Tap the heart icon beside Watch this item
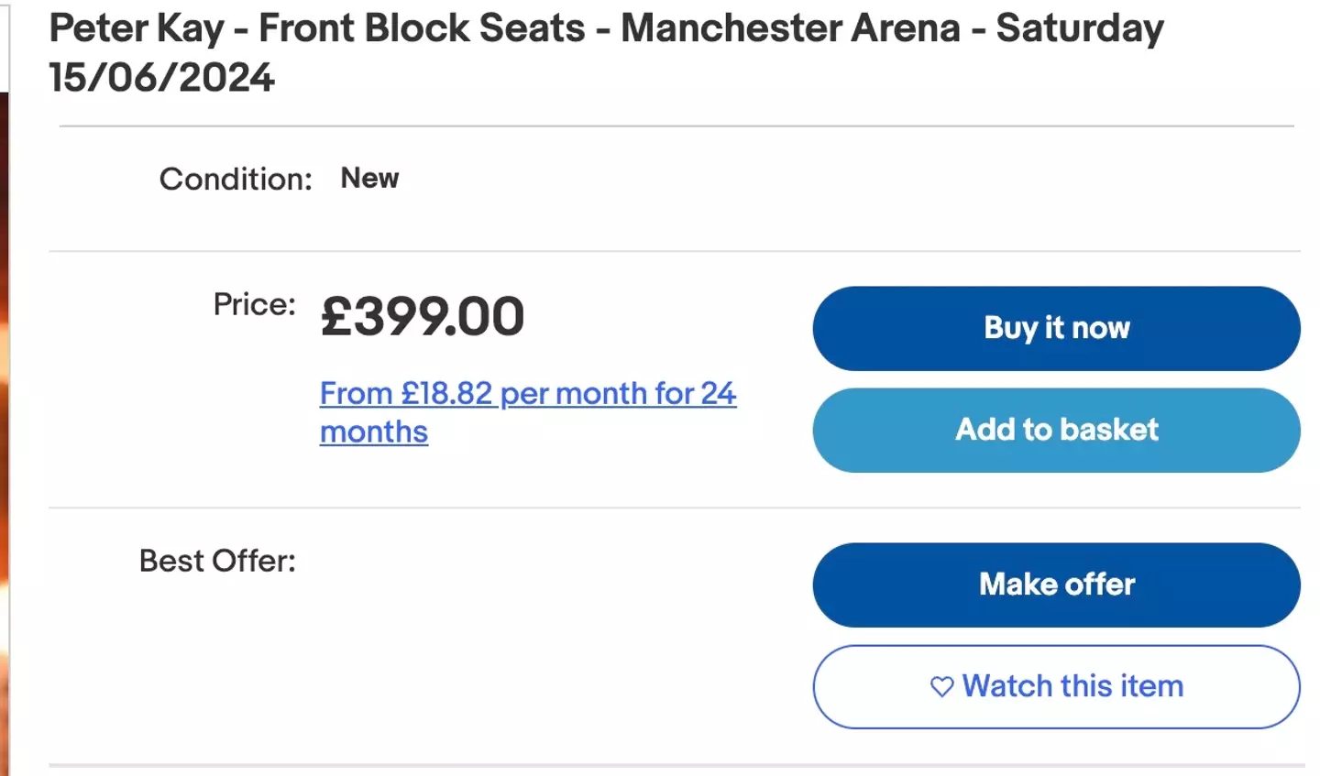 point(941,686)
